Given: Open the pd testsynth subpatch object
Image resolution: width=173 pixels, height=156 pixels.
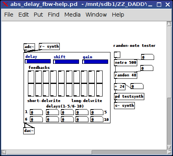Looking at the screenshot, I should (x=129, y=97).
